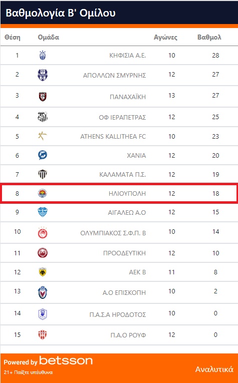The width and height of the screenshot is (238, 383).
Task: Click the Αγώνες column header
Action: (x=165, y=38)
